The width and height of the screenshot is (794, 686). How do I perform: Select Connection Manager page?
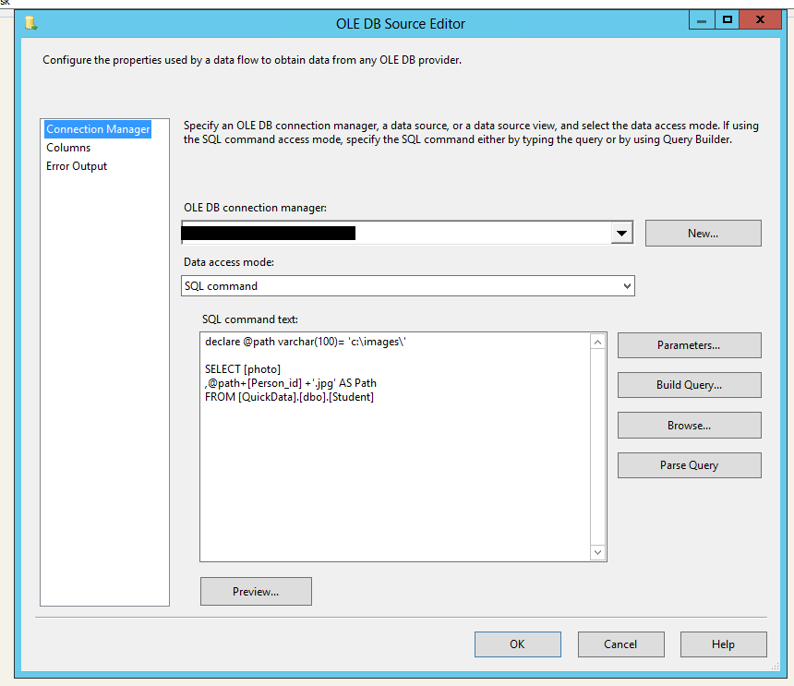[98, 129]
